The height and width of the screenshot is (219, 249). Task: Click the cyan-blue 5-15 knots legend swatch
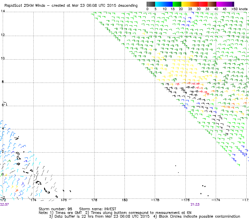tap(164, 4)
